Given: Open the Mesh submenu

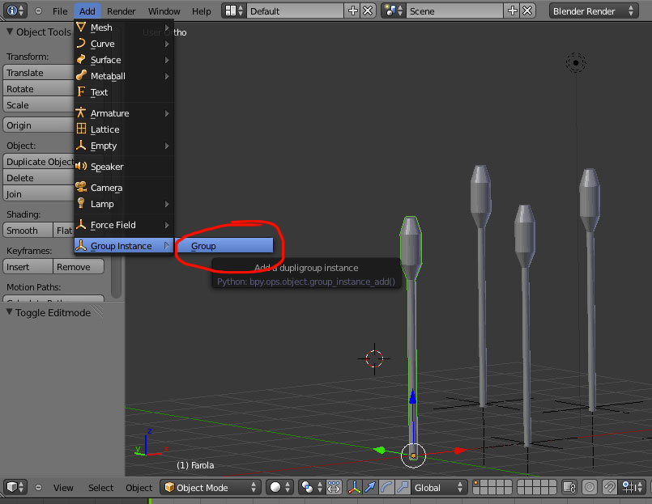Looking at the screenshot, I should pyautogui.click(x=123, y=28).
